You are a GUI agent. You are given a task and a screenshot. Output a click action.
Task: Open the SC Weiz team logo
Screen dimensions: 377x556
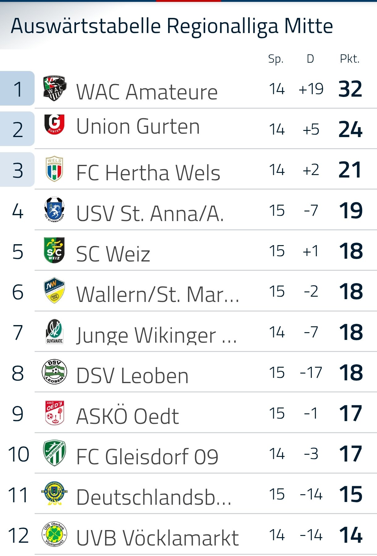coord(54,250)
